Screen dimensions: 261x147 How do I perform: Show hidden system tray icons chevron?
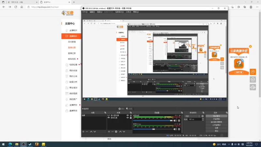[x=229, y=144]
